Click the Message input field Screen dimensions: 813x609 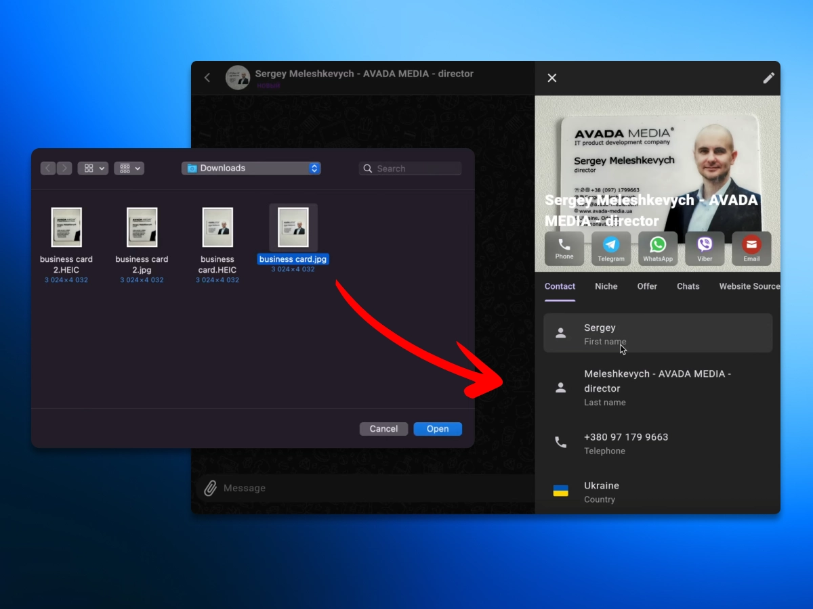376,488
